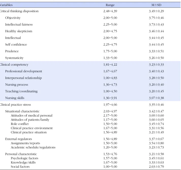
Task: Click range value '1.75~5.00'
Action: click(110, 51)
